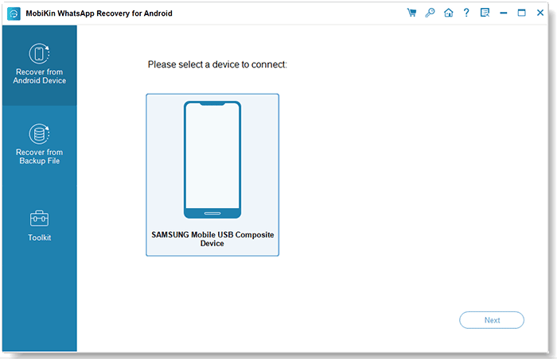Select the Recover from Android Device tab
Viewport: 557px width, 359px height.
[x=40, y=65]
